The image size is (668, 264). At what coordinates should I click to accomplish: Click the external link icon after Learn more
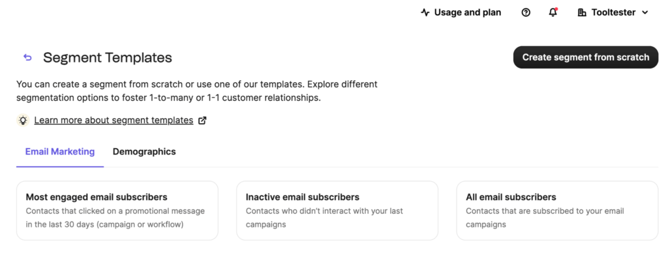pyautogui.click(x=202, y=120)
